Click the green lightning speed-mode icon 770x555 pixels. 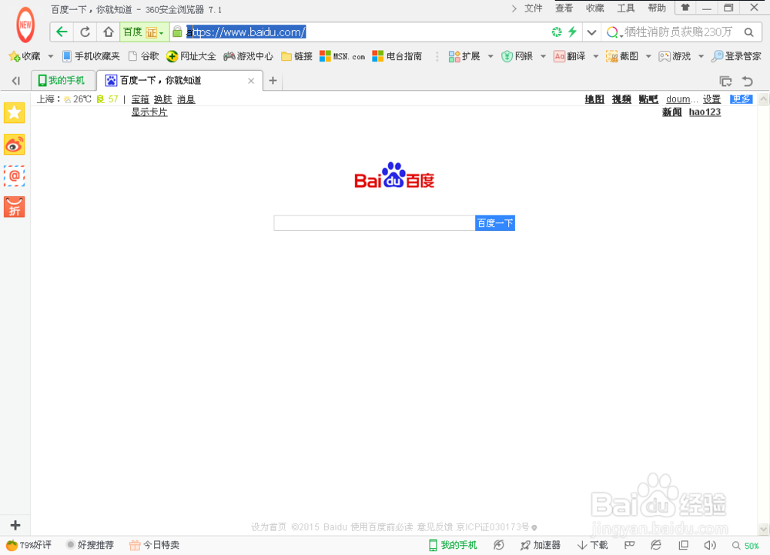(572, 32)
